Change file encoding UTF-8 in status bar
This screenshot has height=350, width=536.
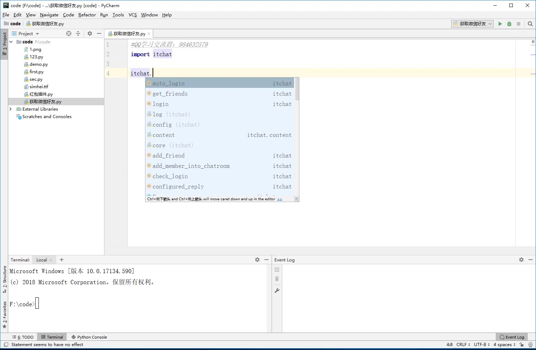pyautogui.click(x=482, y=345)
